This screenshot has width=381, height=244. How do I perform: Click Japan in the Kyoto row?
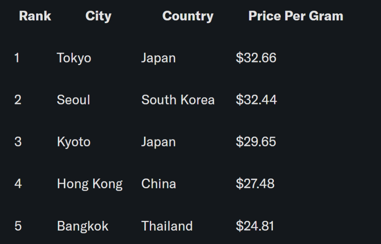click(158, 142)
